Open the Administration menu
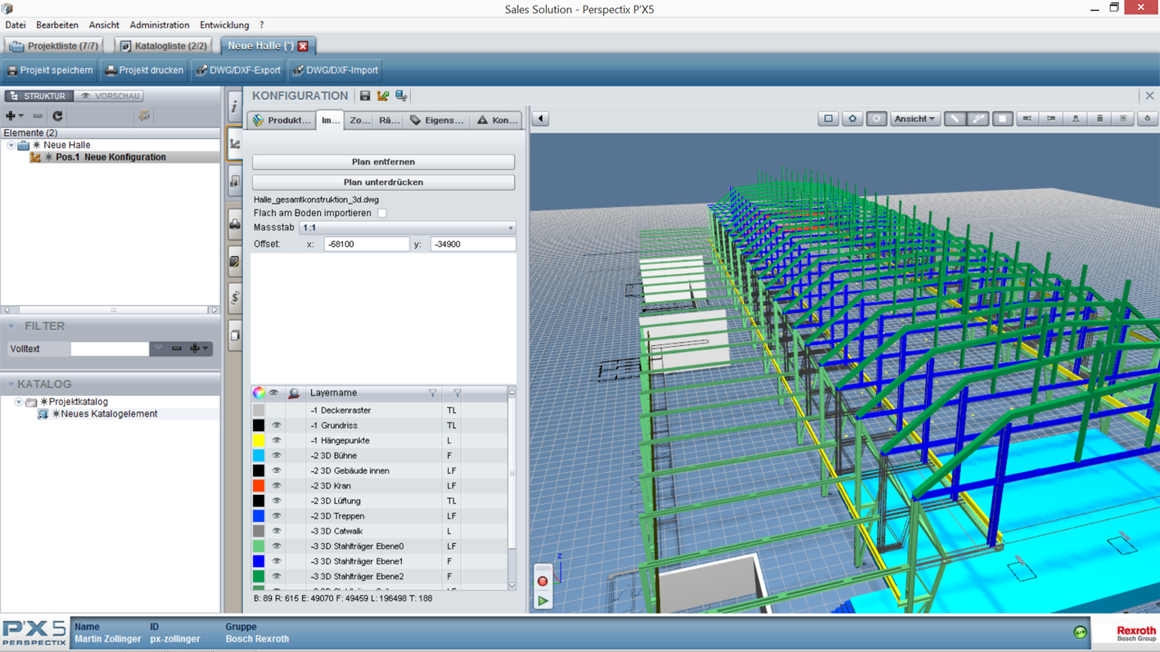 coord(159,25)
